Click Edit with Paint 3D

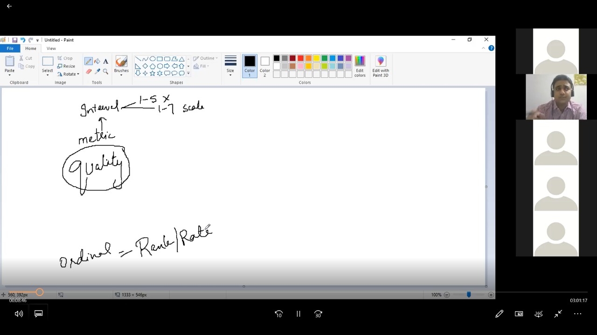tap(381, 67)
